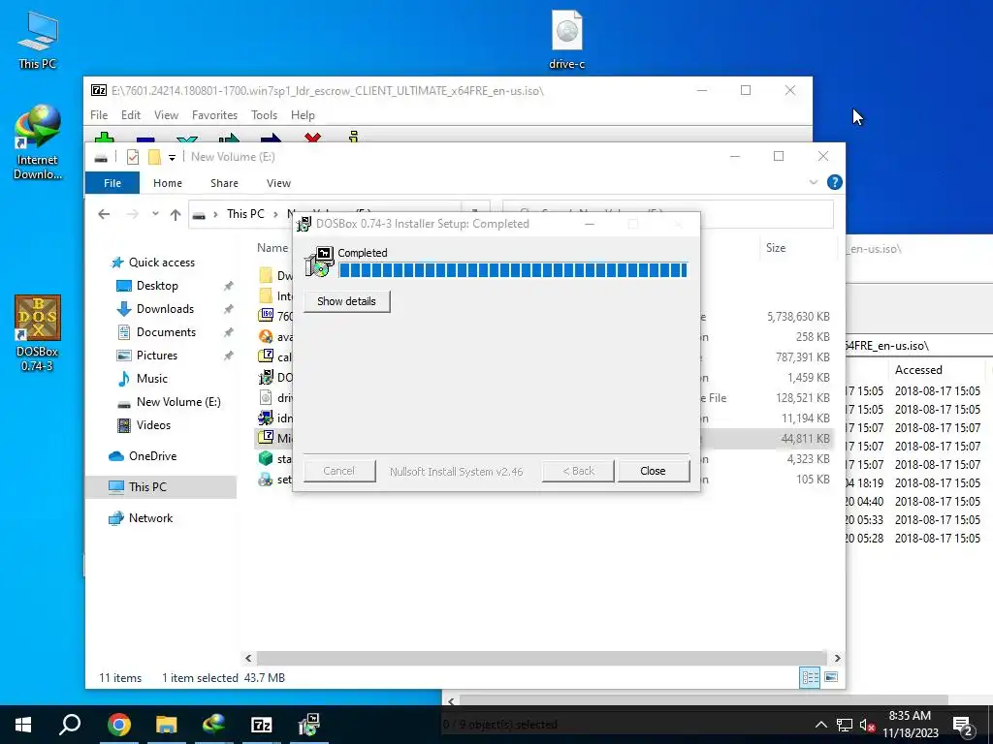
Task: Switch to the Explorer Home tab
Action: click(x=168, y=183)
